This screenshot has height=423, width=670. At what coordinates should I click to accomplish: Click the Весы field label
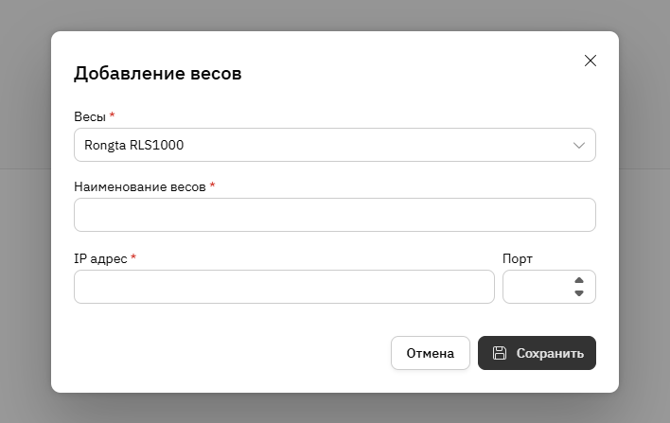point(90,116)
